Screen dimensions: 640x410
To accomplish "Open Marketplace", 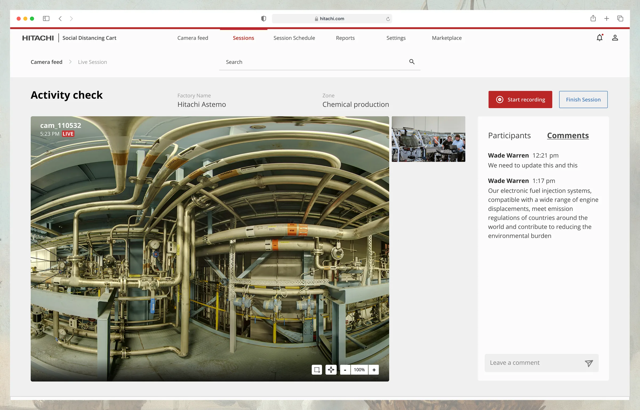I will (x=447, y=38).
